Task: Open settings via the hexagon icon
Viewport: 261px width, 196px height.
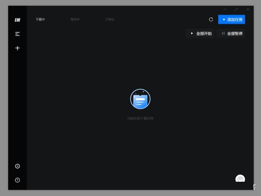Action: pos(18,166)
